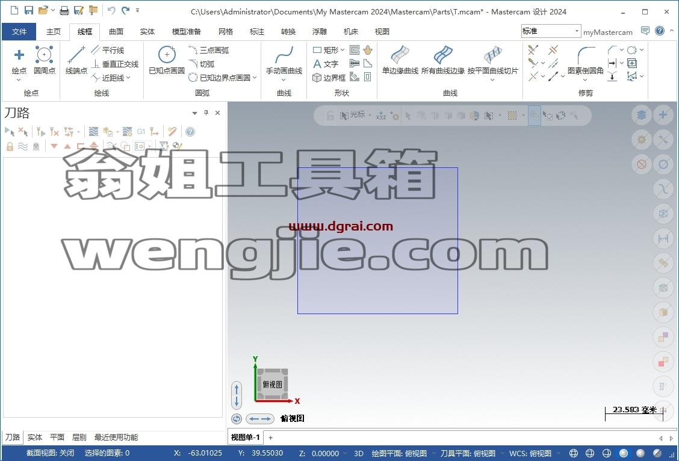This screenshot has width=679, height=461.
Task: Click the Undo arrow in quick access toolbar
Action: 112,10
